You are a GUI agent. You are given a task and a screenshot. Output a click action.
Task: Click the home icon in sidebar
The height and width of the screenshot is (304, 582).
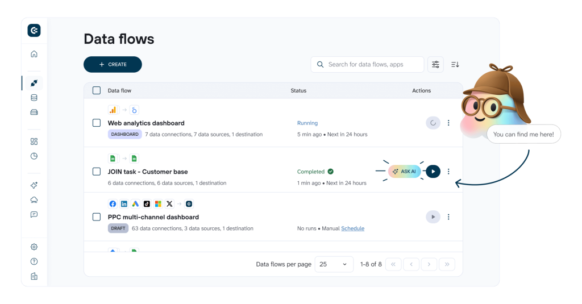(x=34, y=54)
